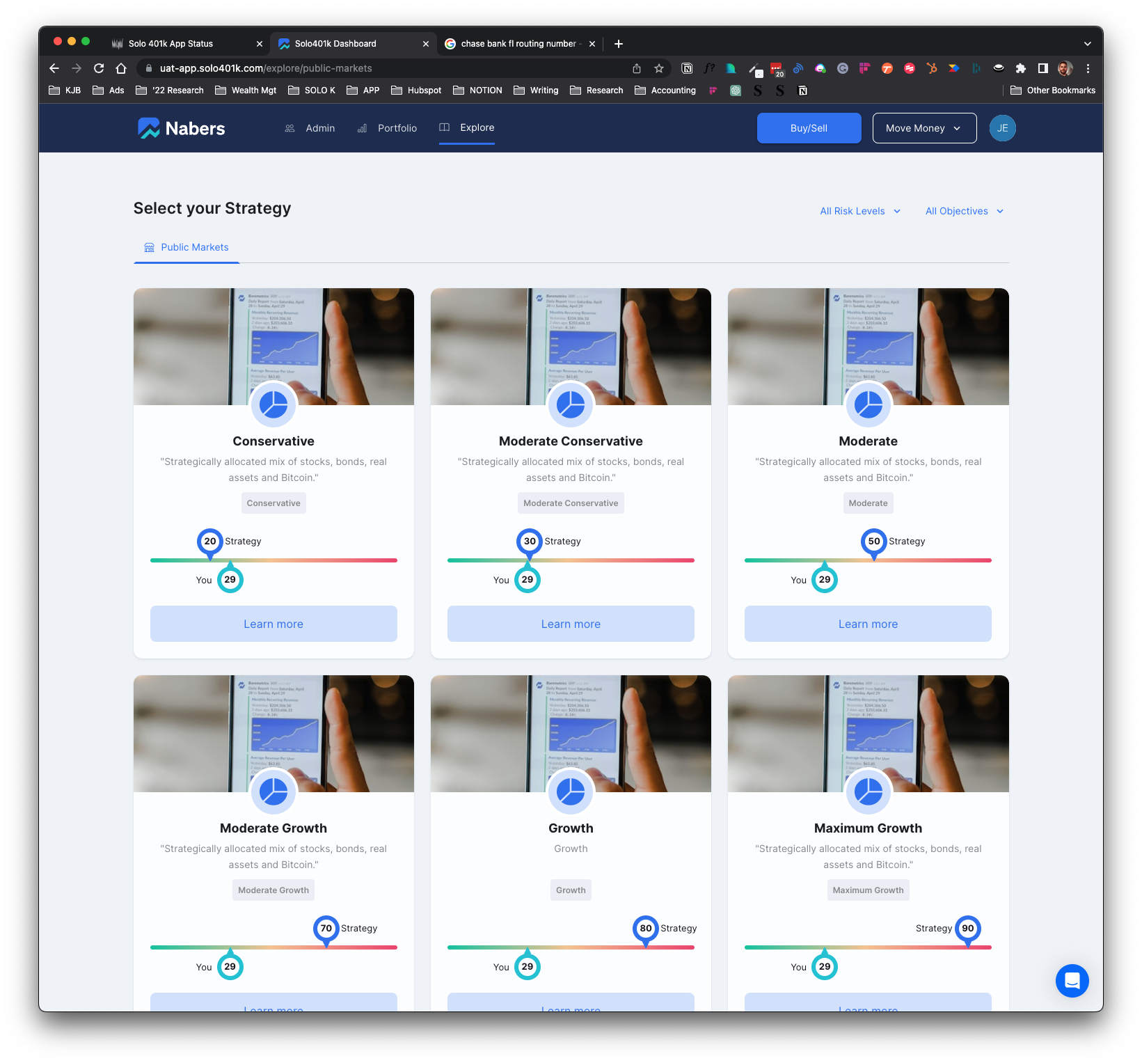The height and width of the screenshot is (1063, 1142).
Task: Click the pie chart icon on Conservative card
Action: [273, 404]
